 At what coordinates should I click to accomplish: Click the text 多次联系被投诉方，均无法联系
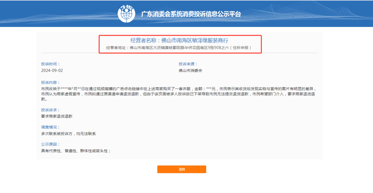(68, 134)
